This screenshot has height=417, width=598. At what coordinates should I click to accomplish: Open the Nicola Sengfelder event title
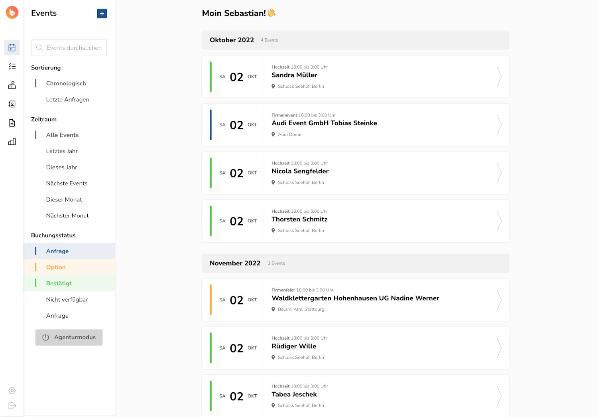point(300,171)
